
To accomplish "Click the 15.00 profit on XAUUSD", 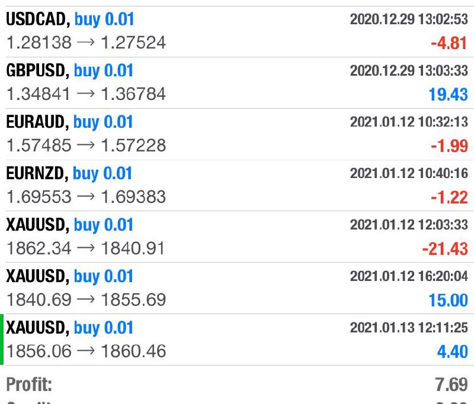I will click(449, 300).
